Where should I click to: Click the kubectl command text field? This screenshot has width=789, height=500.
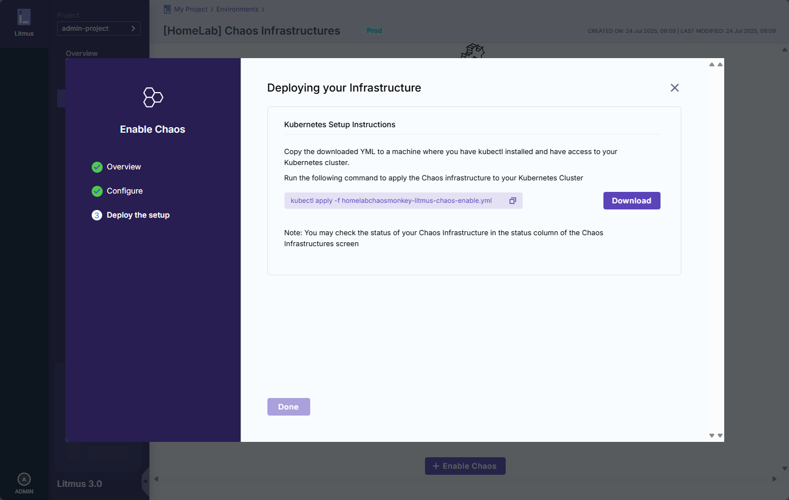pyautogui.click(x=391, y=201)
